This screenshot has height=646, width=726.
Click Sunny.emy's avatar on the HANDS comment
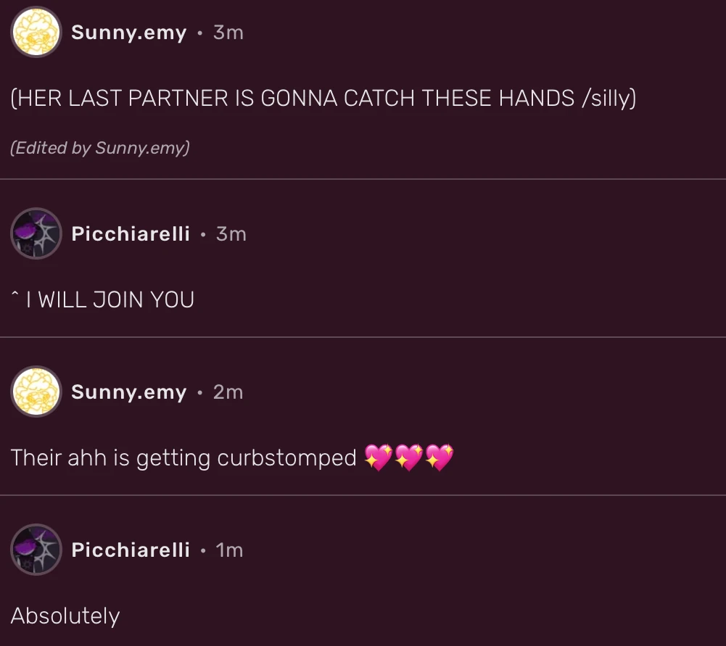(x=36, y=33)
